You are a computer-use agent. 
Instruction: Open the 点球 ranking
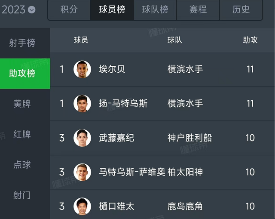[22, 165]
